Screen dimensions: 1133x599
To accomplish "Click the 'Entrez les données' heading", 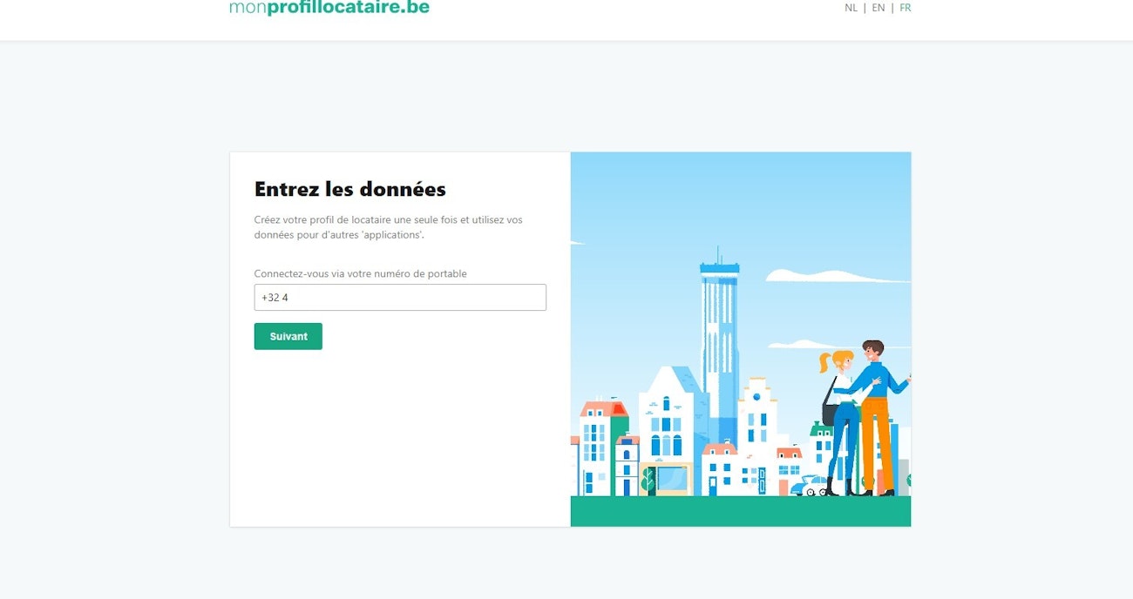I will (x=349, y=189).
